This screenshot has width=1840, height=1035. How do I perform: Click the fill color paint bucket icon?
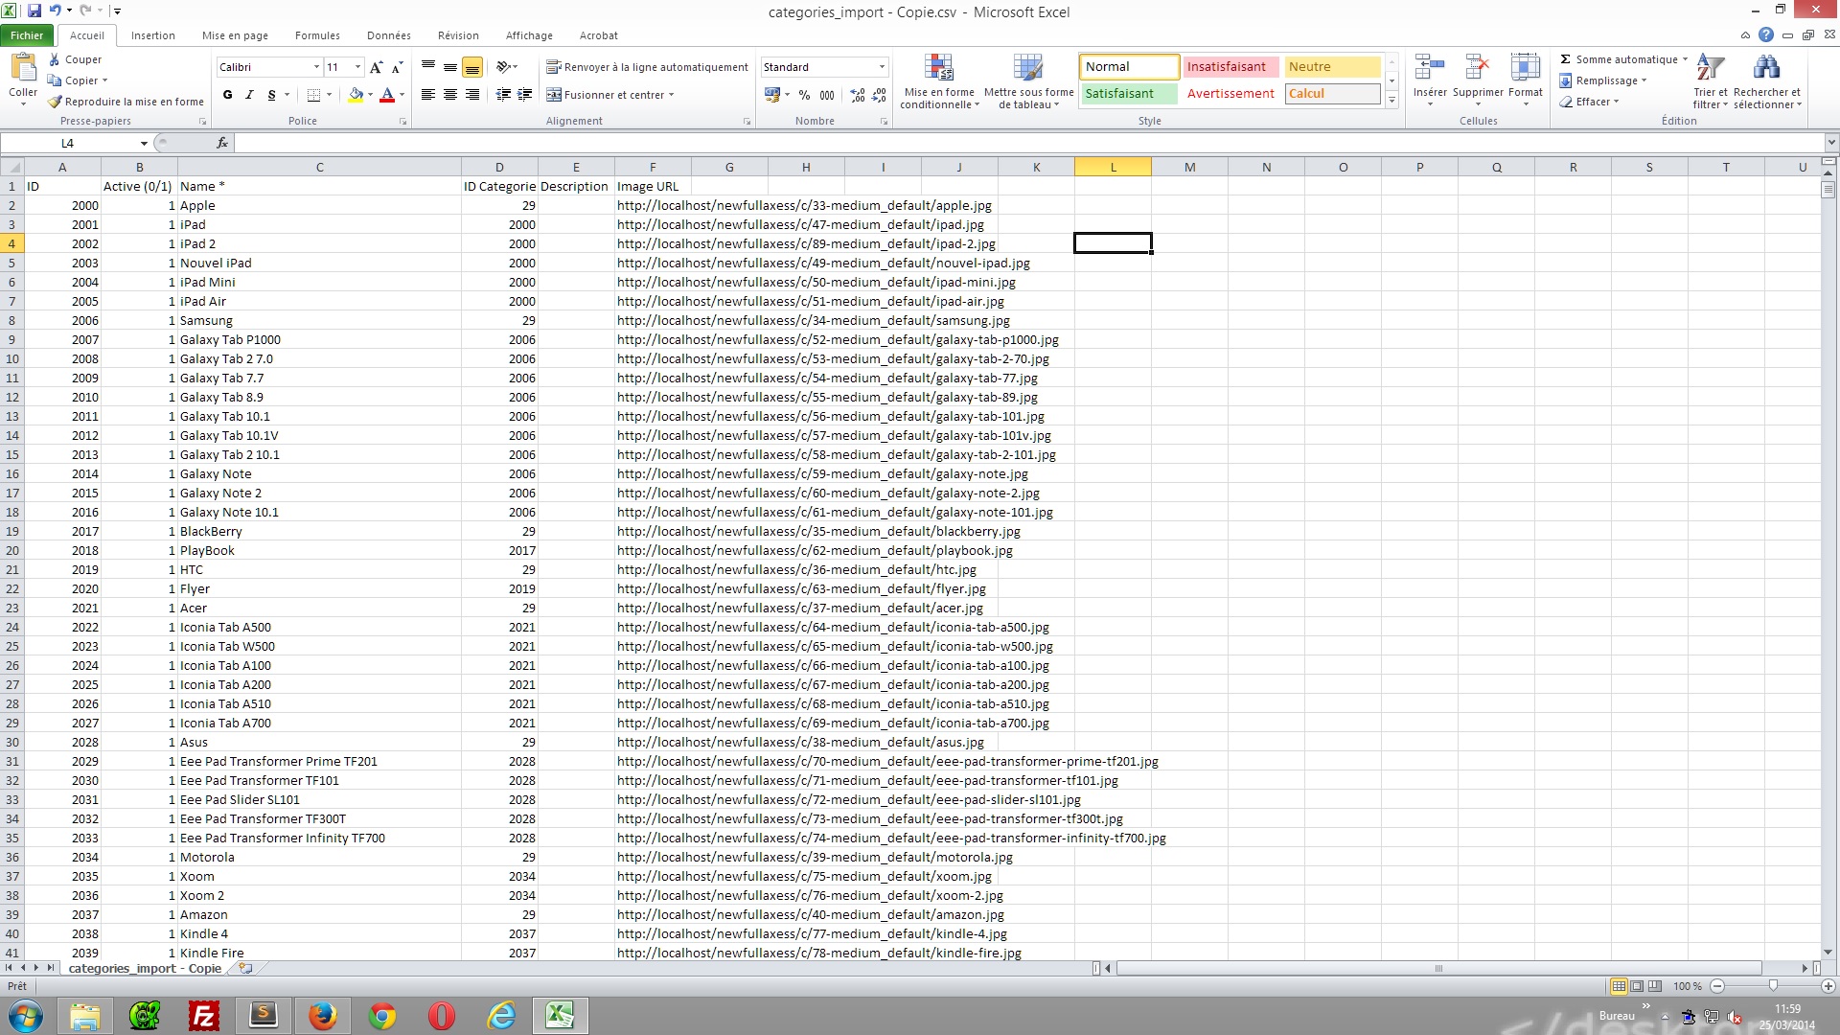[x=356, y=95]
